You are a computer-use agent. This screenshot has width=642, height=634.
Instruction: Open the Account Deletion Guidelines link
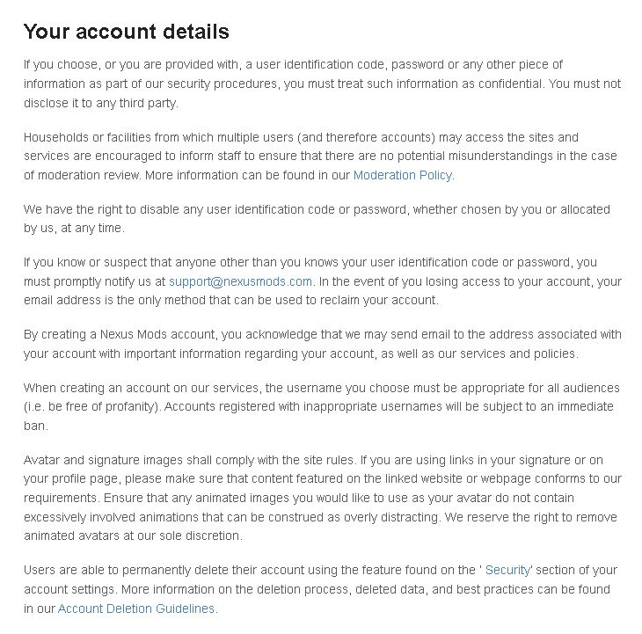(136, 608)
